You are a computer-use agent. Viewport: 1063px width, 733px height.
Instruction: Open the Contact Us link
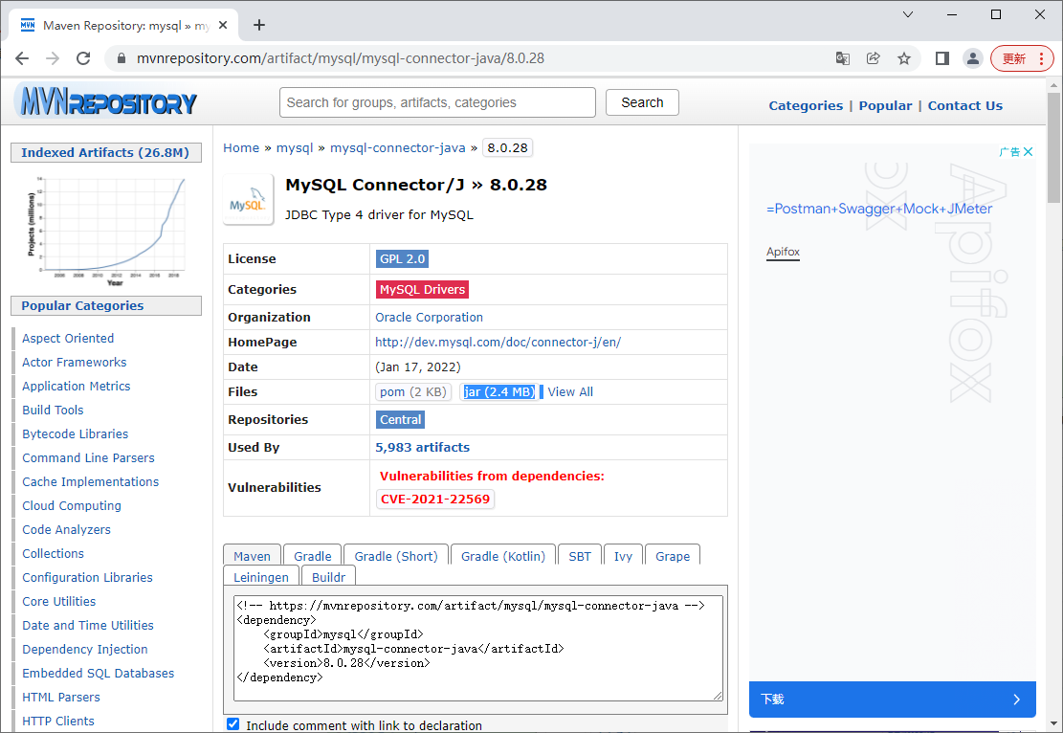click(x=964, y=106)
